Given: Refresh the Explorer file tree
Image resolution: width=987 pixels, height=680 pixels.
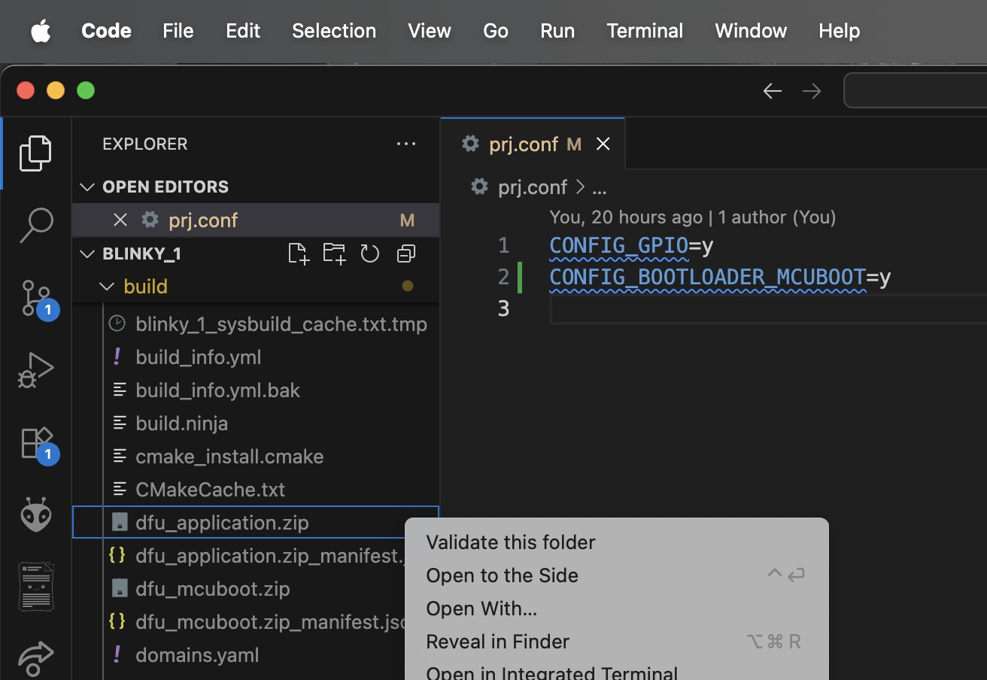Looking at the screenshot, I should coord(369,253).
